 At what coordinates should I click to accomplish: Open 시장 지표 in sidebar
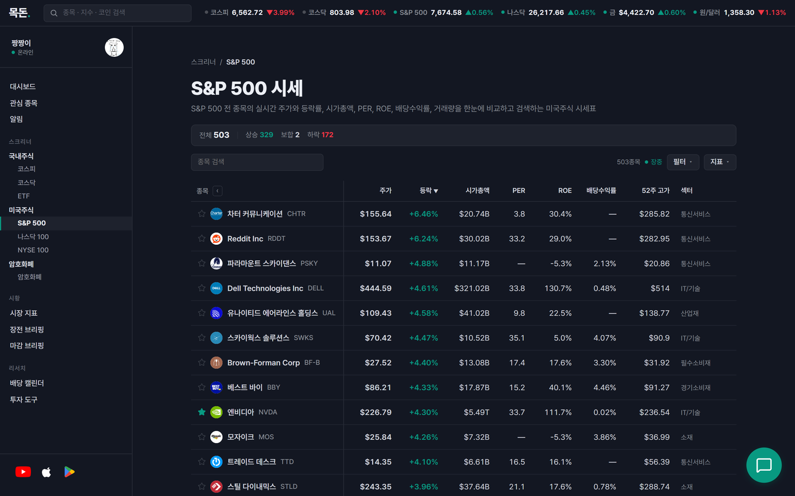(24, 313)
